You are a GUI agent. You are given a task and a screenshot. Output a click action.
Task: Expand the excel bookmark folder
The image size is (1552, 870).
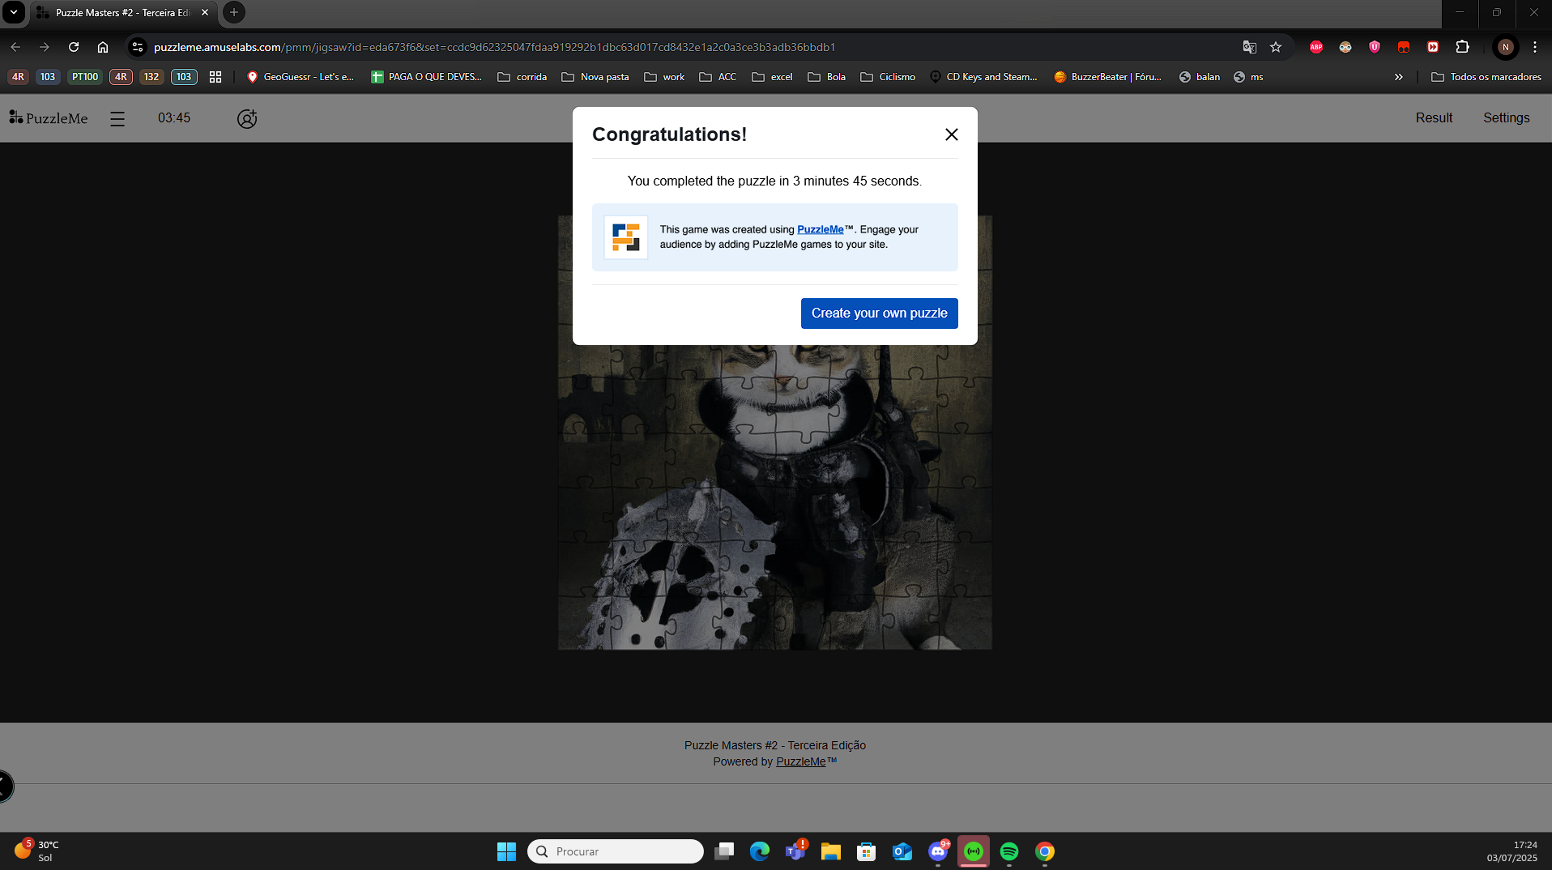[x=772, y=77]
